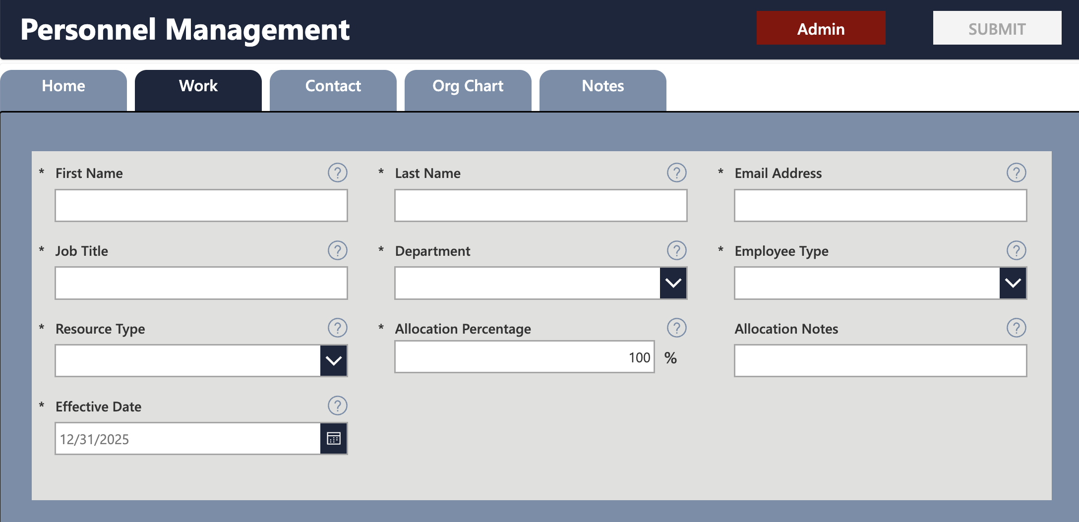Click into the First Name text field
This screenshot has height=522, width=1079.
[201, 205]
